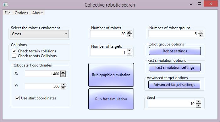Click the Seed value field

tap(172, 103)
